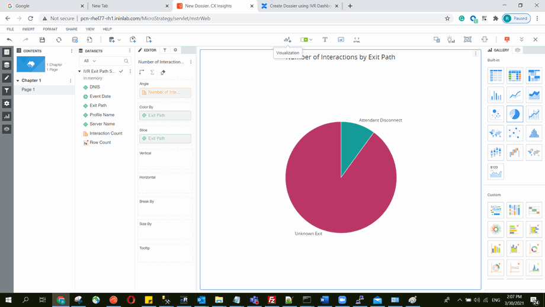Open Presentation mode icon

(507, 40)
